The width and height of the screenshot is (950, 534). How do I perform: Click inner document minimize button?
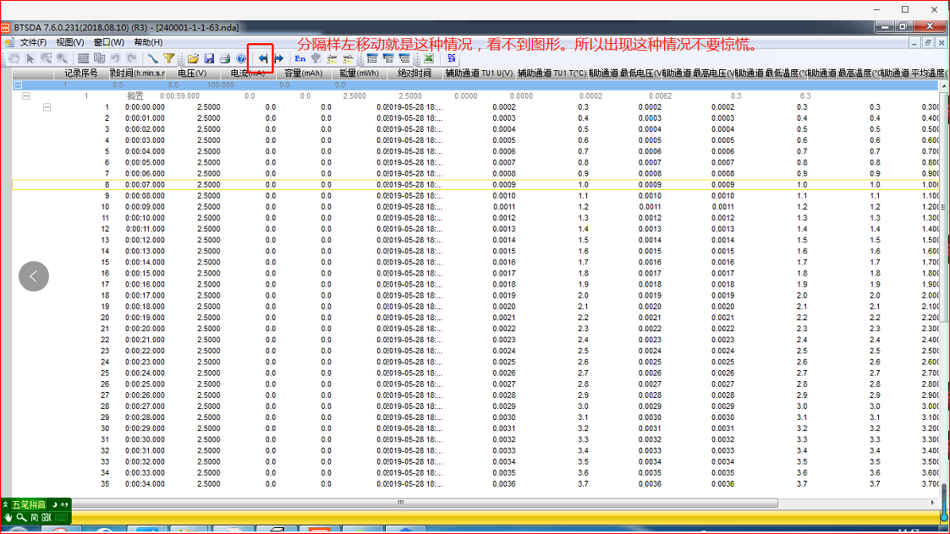914,42
